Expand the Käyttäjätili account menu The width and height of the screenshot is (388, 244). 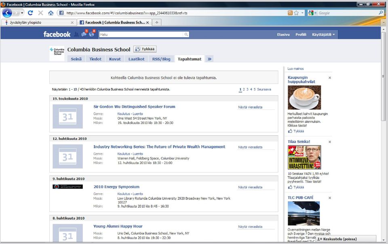tap(323, 34)
